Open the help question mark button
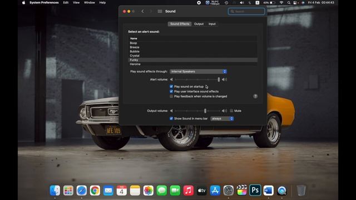Viewport: 356px width, 200px height. point(255,96)
